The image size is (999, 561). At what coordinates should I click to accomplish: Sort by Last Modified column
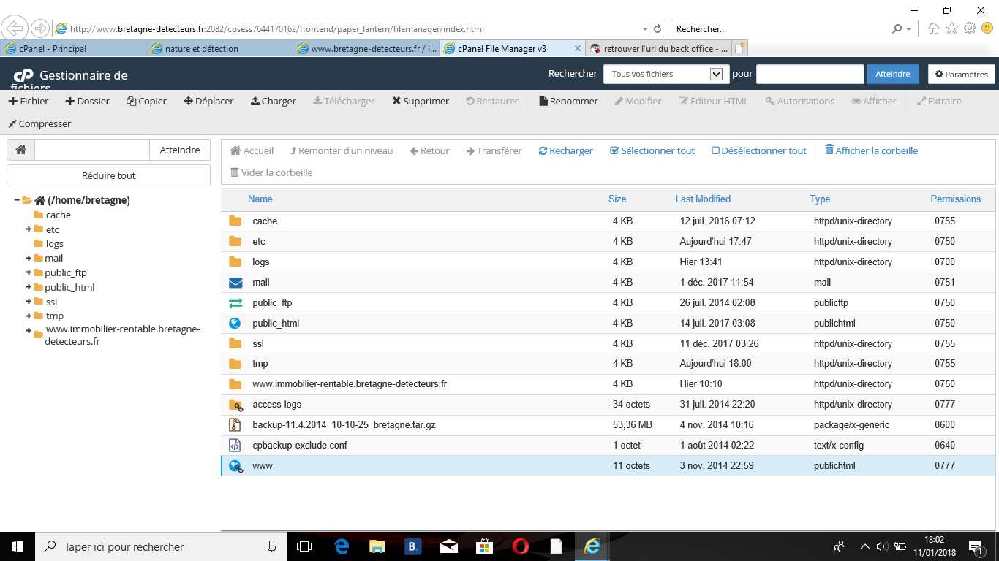pos(703,199)
